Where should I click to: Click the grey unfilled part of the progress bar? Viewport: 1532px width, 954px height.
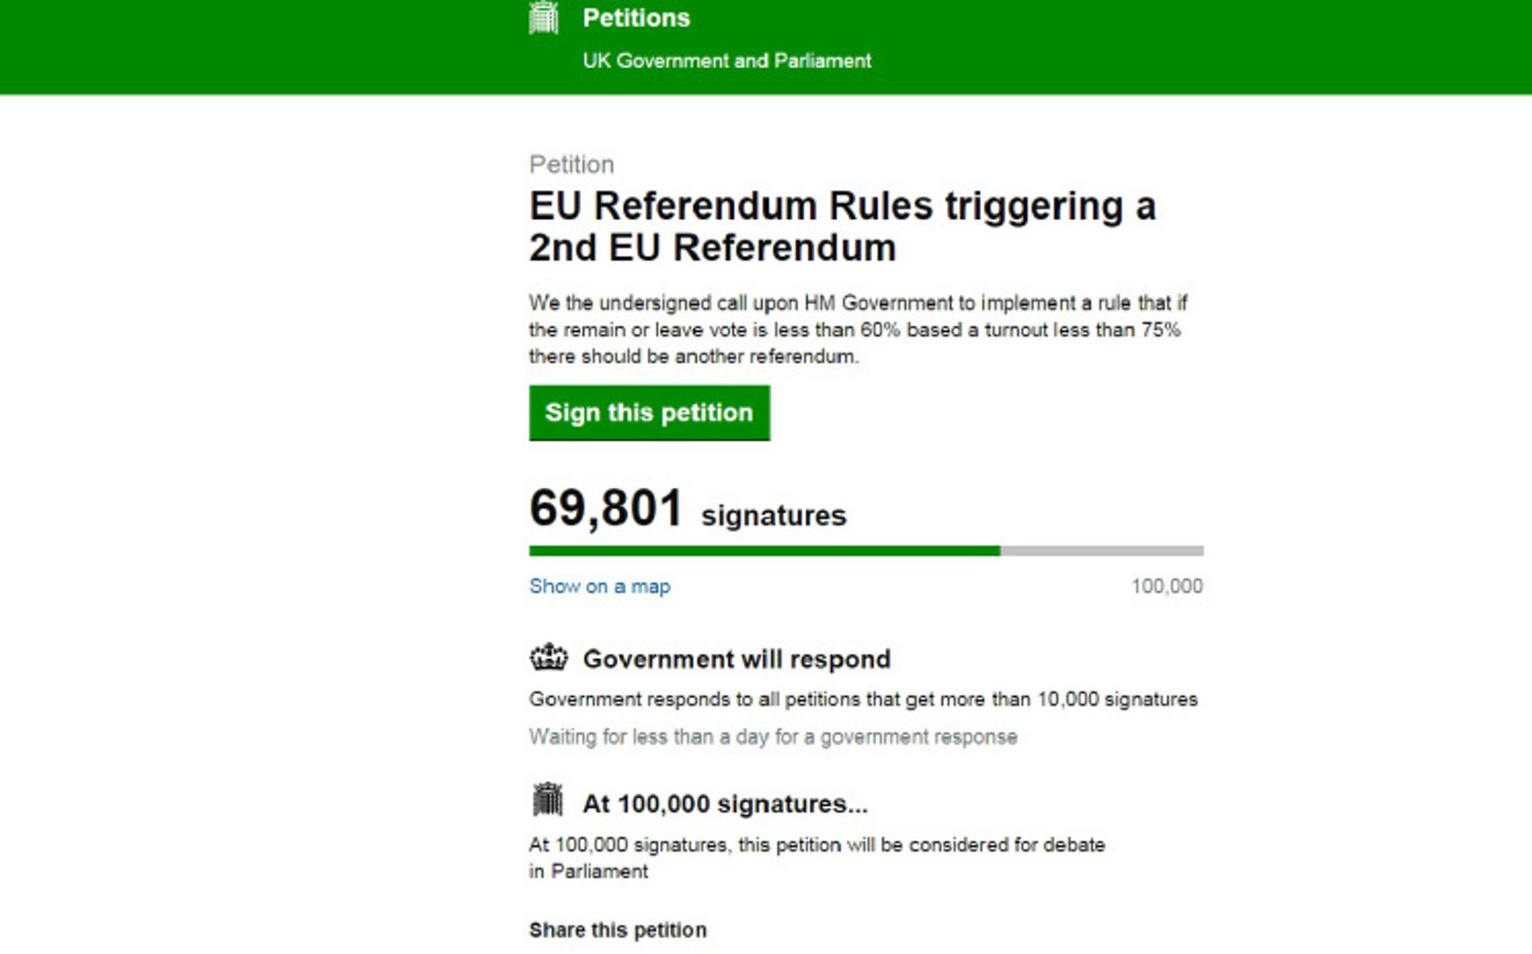(1101, 551)
